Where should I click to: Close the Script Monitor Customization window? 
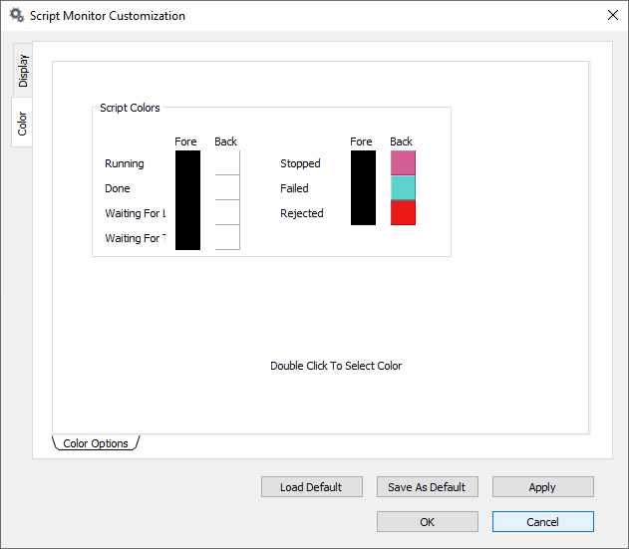[x=612, y=16]
